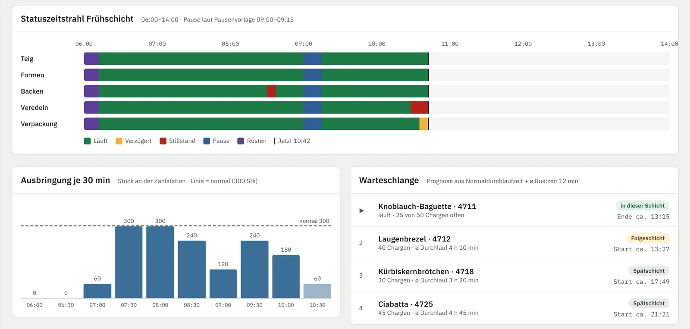690x329 pixels.
Task: Click 'Start ca. 13:27' text
Action: 642,249
